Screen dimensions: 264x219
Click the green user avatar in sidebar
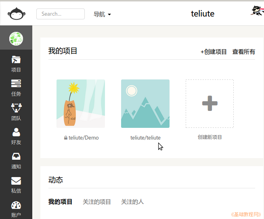tap(16, 39)
